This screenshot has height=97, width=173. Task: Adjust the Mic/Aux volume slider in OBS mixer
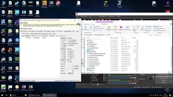(120, 78)
